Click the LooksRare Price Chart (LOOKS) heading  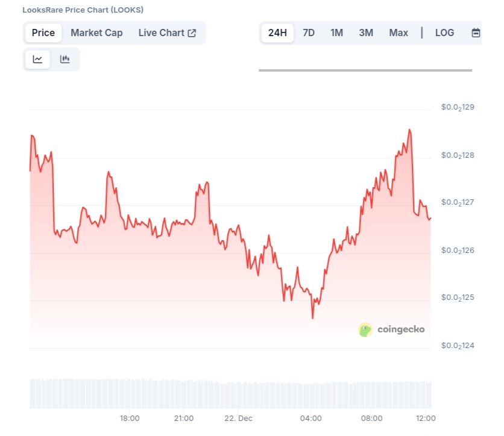(x=83, y=10)
